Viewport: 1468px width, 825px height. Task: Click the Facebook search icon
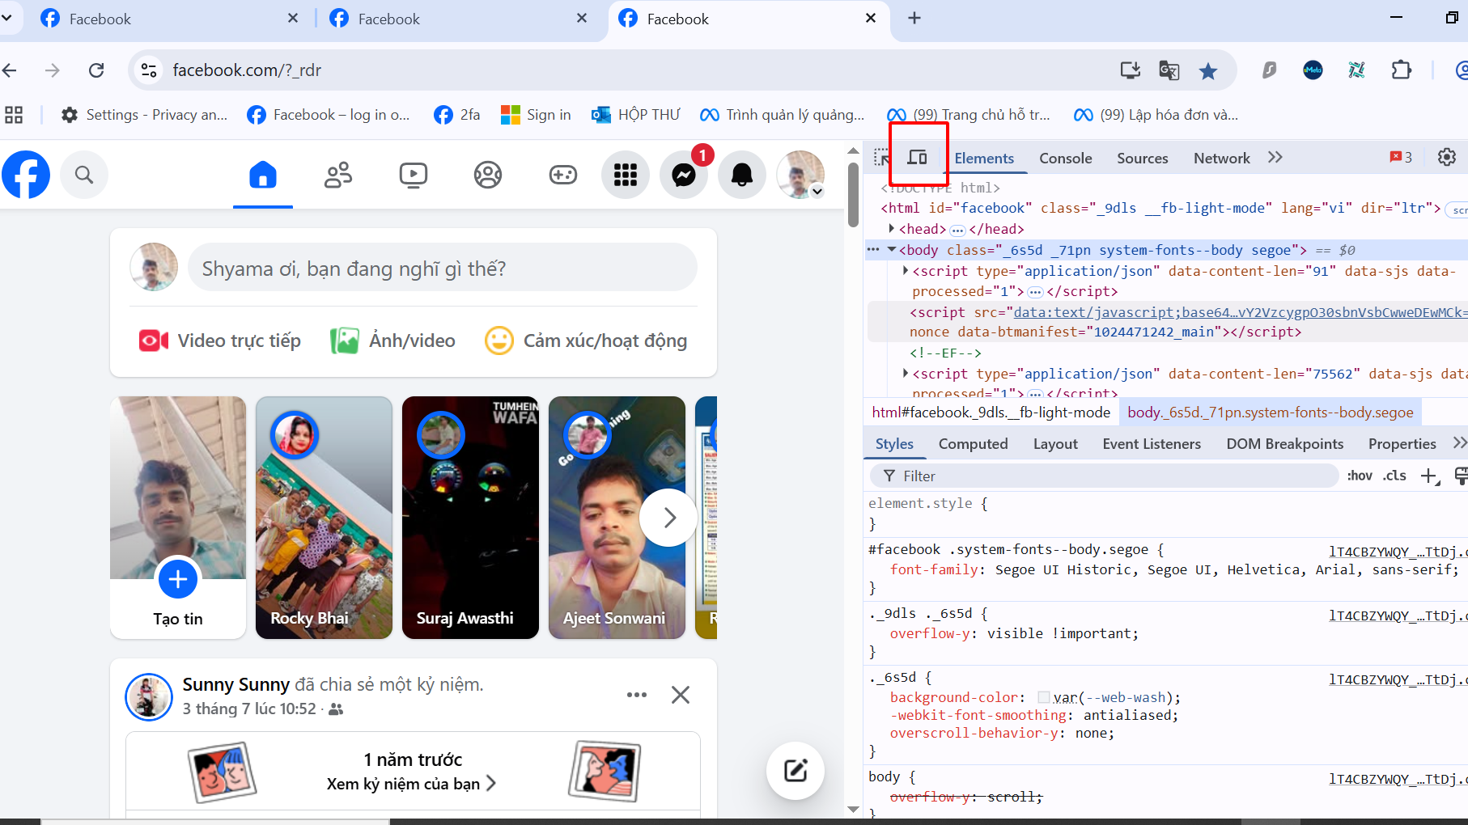tap(84, 175)
